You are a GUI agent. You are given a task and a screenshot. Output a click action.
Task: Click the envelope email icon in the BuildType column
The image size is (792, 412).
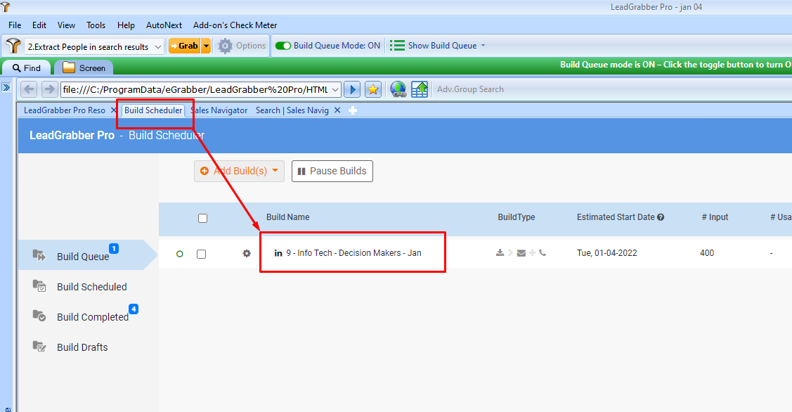521,253
